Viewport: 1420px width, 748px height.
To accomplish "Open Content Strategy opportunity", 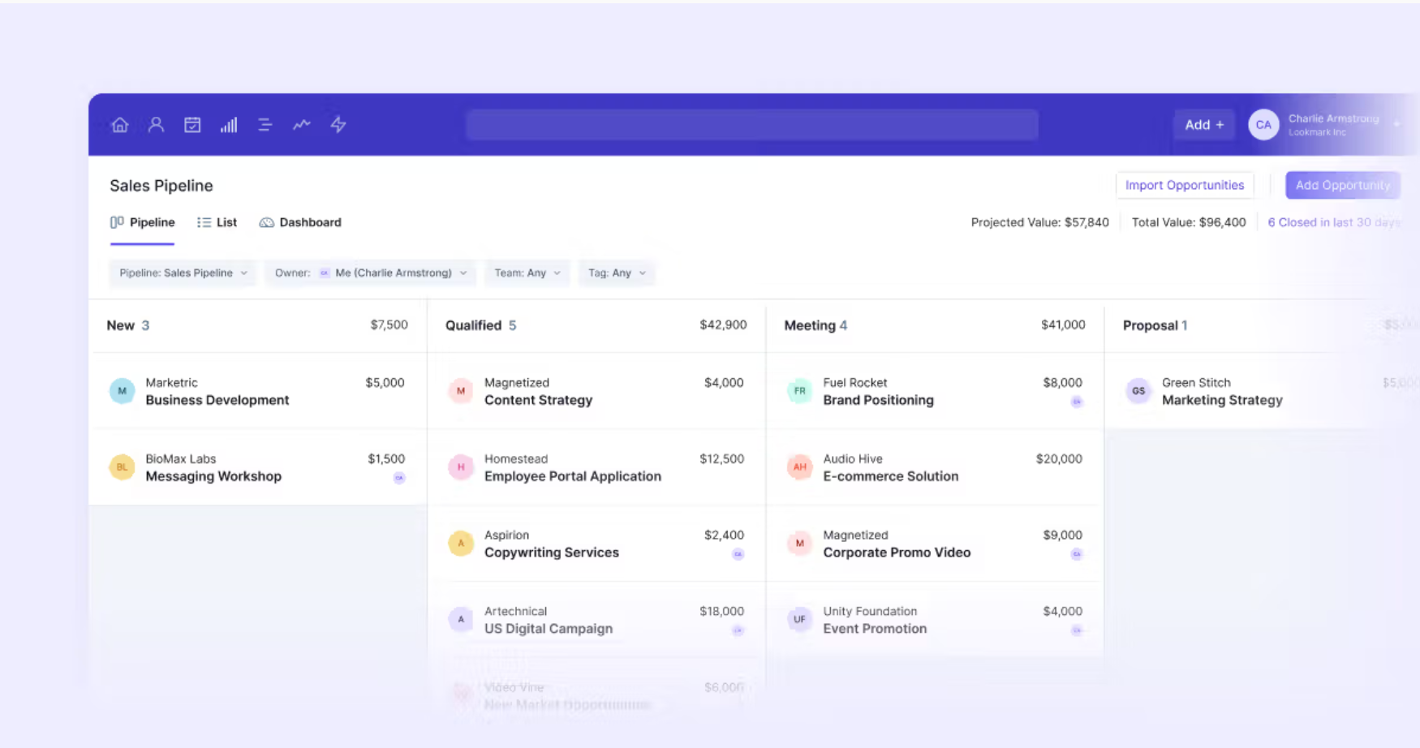I will point(539,400).
